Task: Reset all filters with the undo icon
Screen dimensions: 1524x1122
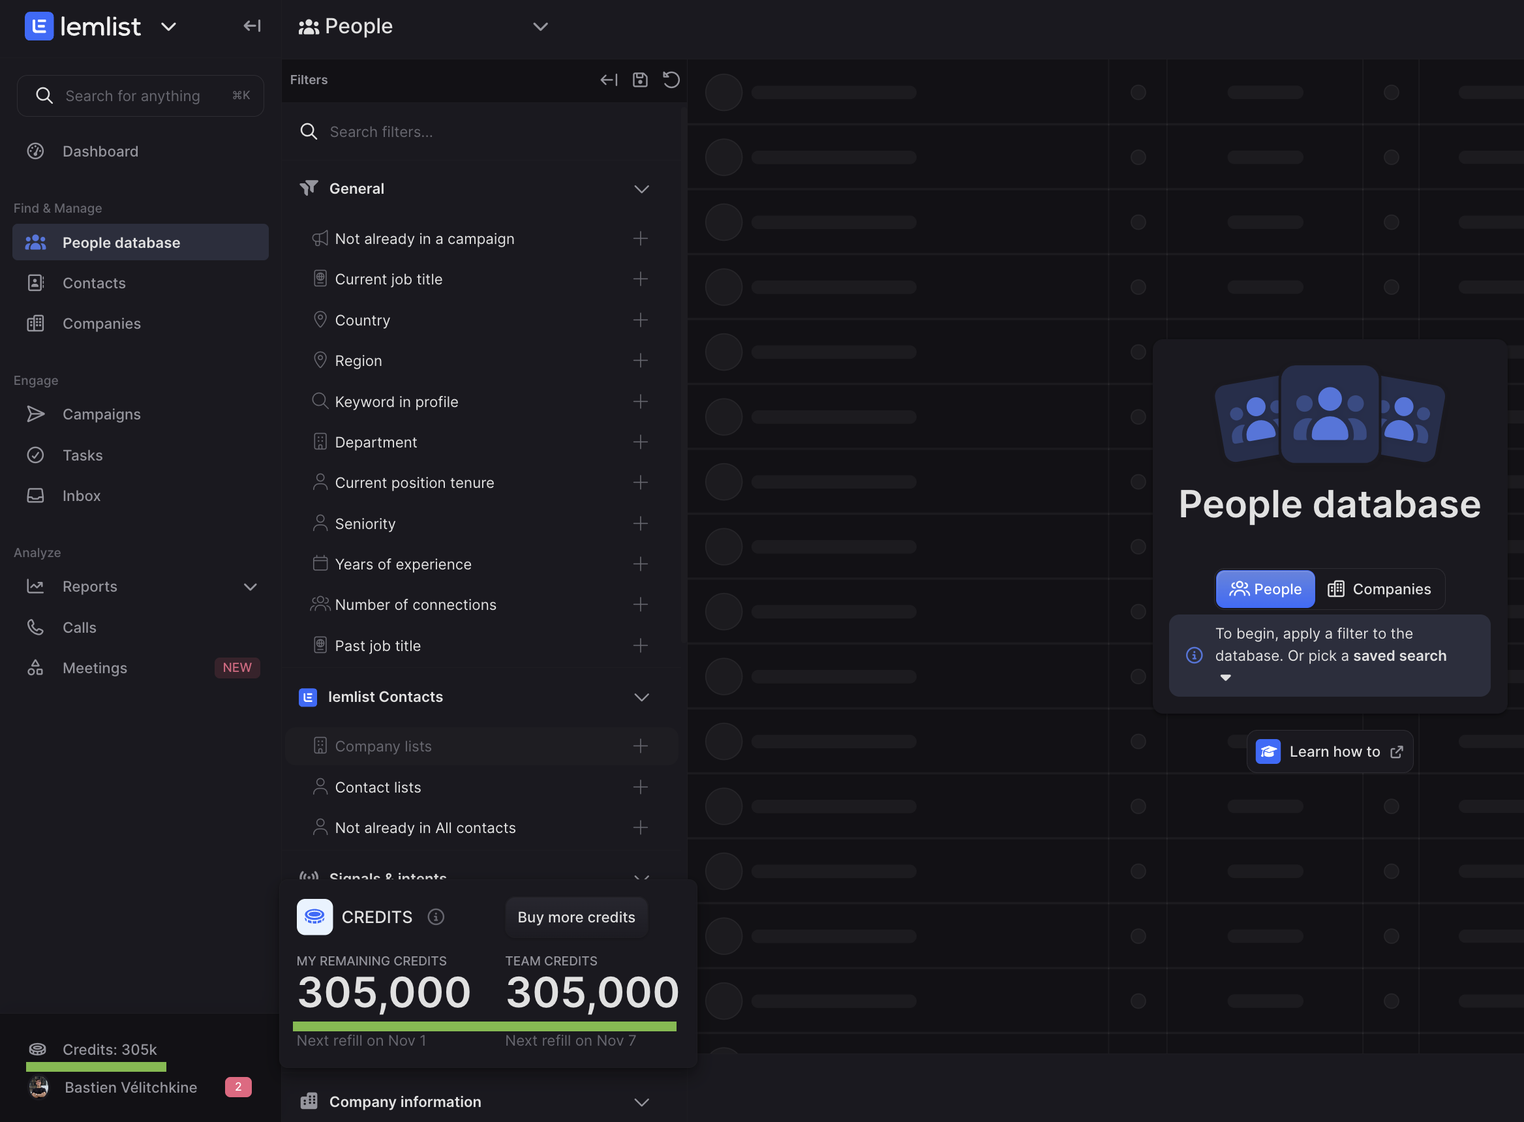Action: tap(671, 80)
